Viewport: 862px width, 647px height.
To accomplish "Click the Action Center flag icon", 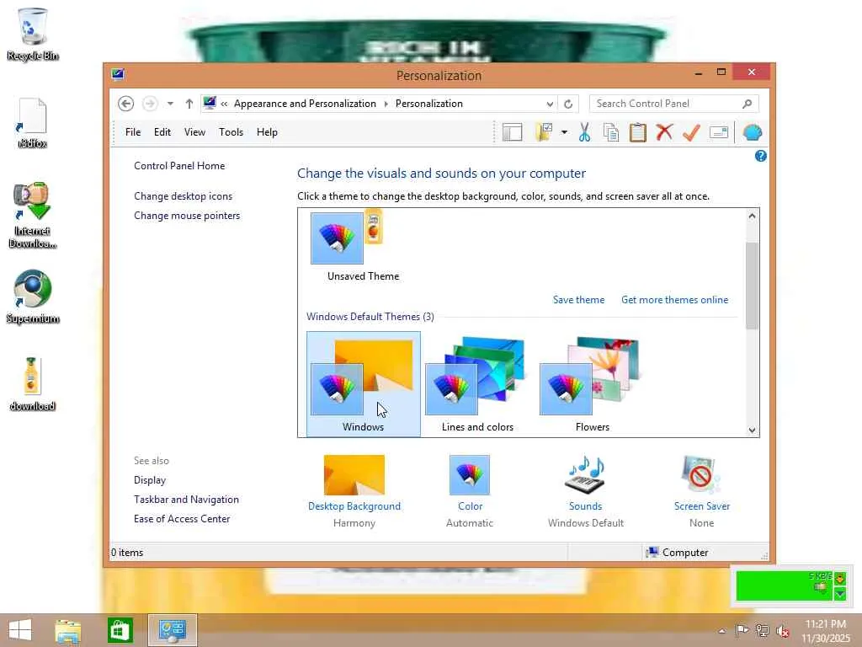I will [742, 630].
